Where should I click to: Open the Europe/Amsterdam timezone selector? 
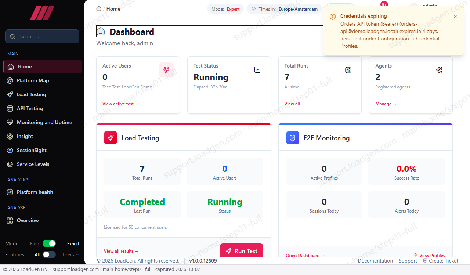pos(284,9)
